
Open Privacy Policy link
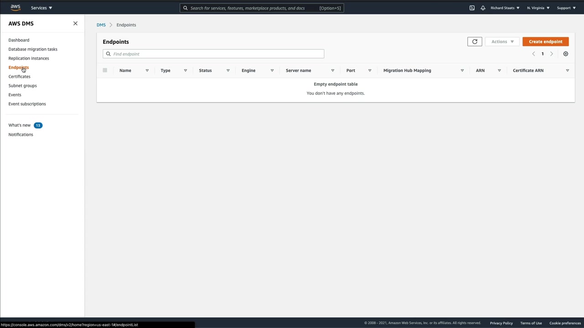coord(501,323)
